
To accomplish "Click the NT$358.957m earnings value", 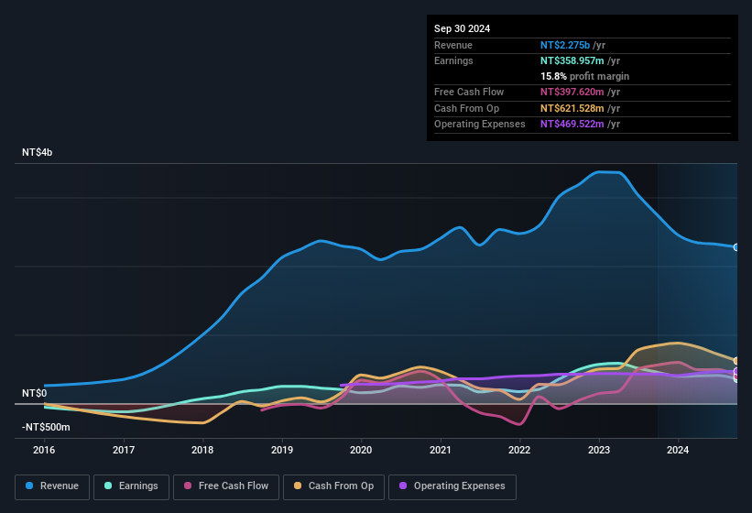I will click(577, 60).
